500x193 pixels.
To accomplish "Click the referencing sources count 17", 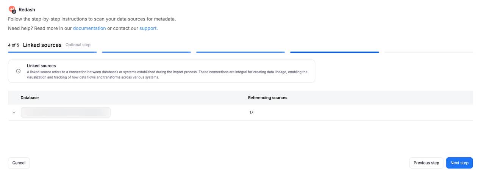I will click(x=251, y=112).
